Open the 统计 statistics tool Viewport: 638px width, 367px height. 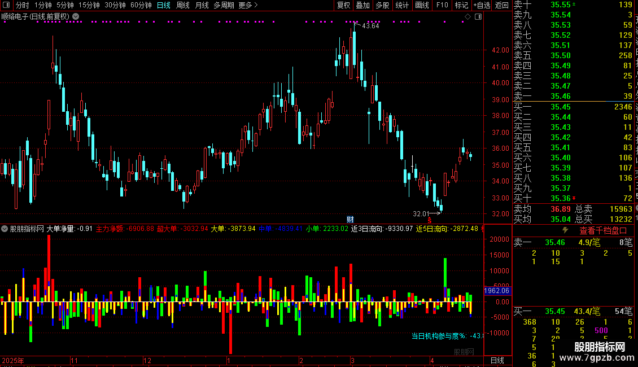pos(402,5)
